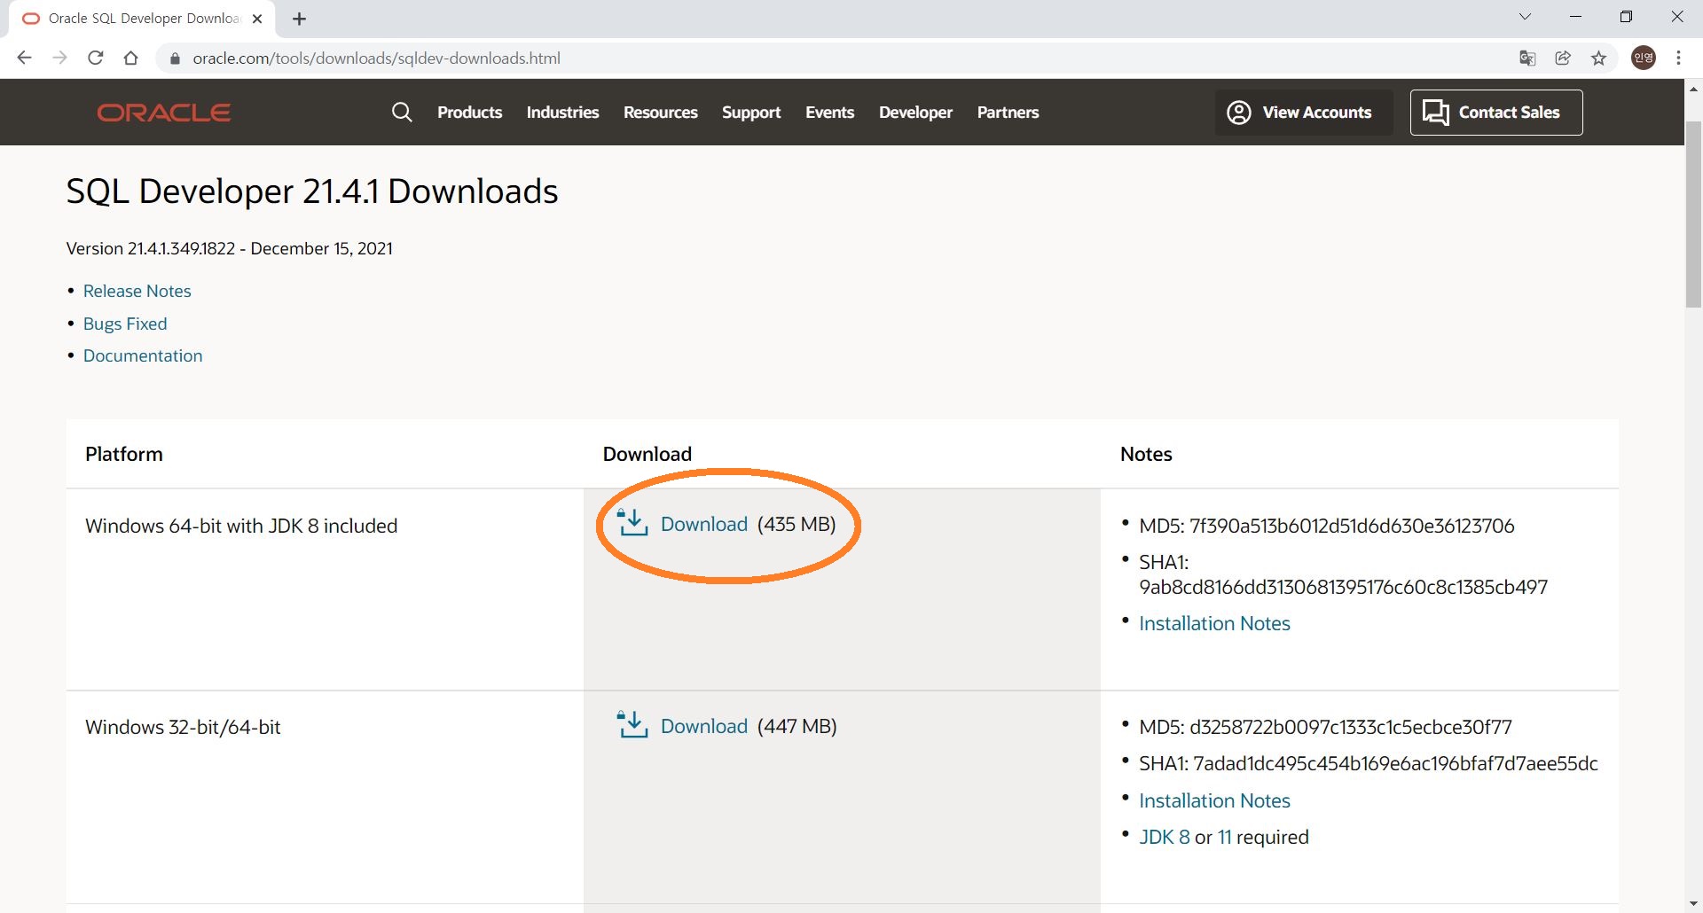Screen dimensions: 1703x913
Task: Click the SHA1 9ab8cd8166dd3130681395176c60c8c1385cb497 text
Action: 1343,574
